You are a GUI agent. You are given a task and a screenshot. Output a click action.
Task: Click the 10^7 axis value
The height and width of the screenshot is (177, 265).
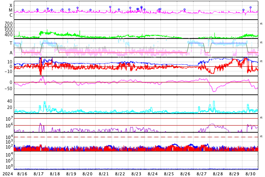coord(9,119)
